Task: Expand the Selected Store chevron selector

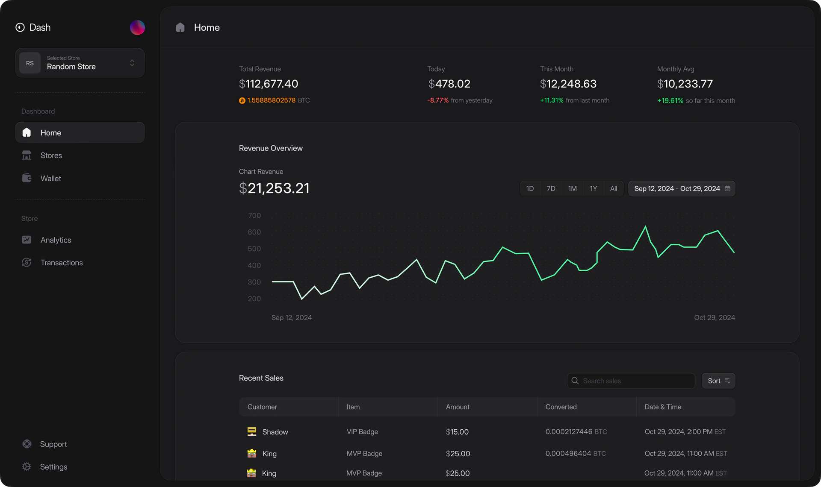Action: 132,63
